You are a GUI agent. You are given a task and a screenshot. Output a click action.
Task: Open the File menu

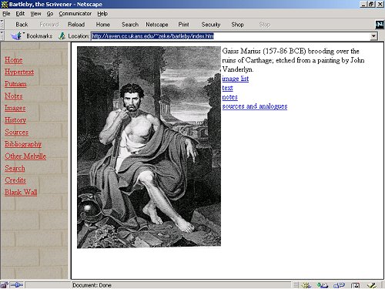tap(6, 14)
